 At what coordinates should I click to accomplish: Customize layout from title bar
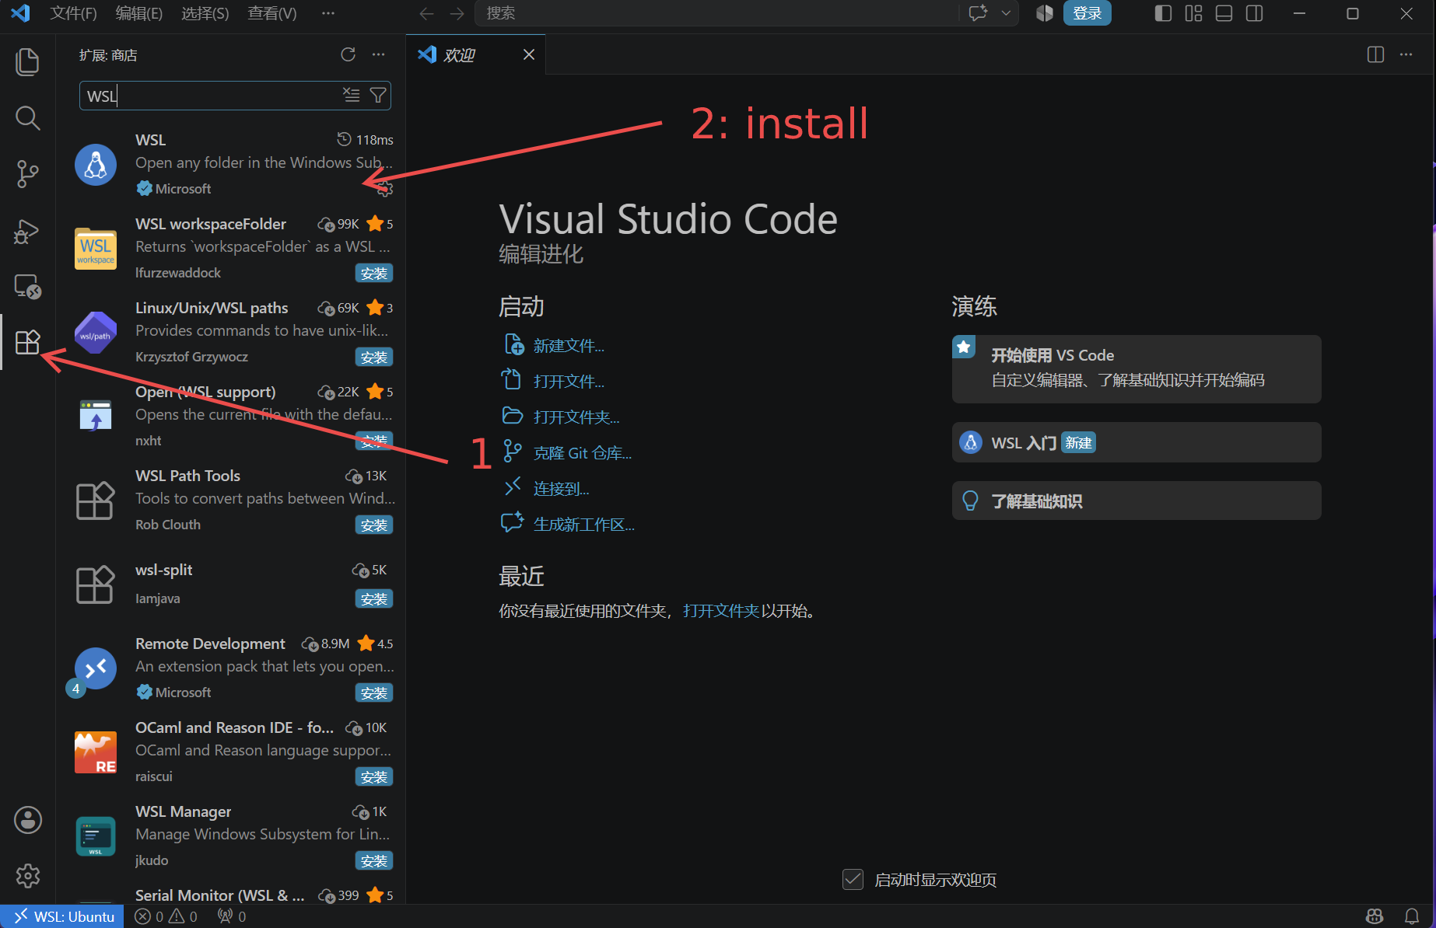pyautogui.click(x=1193, y=13)
